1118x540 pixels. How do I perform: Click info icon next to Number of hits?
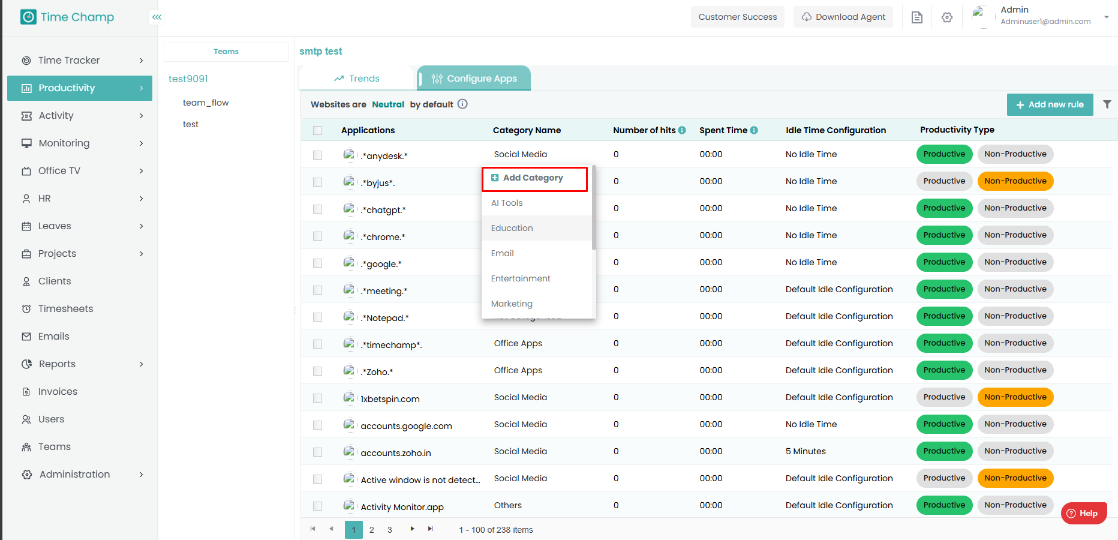coord(682,130)
